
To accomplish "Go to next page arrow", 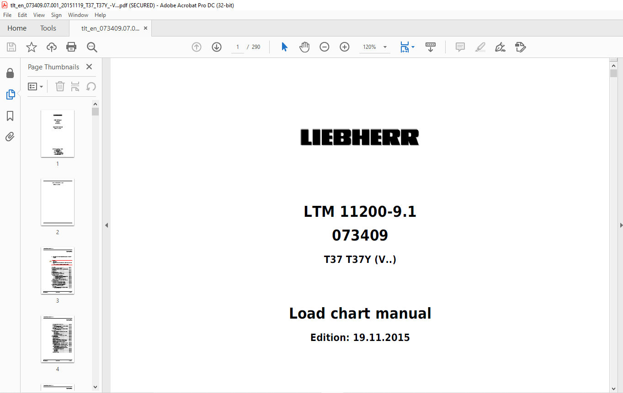I will pyautogui.click(x=217, y=47).
